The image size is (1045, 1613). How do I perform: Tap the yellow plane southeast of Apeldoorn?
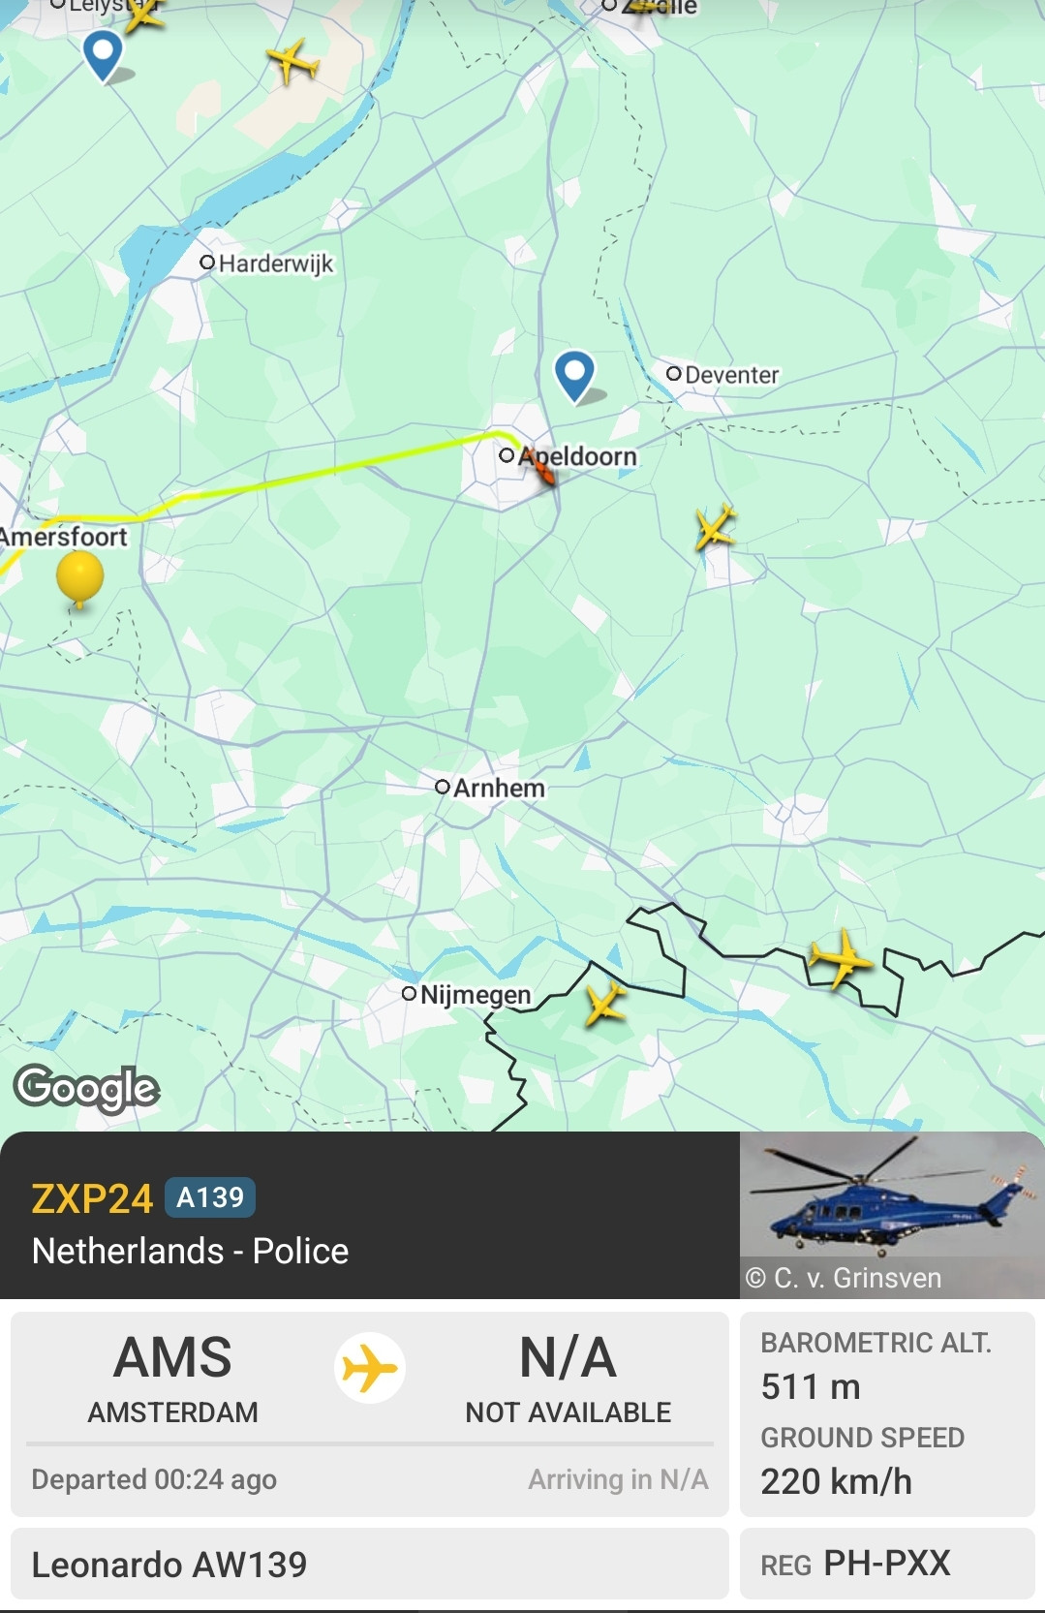(716, 527)
